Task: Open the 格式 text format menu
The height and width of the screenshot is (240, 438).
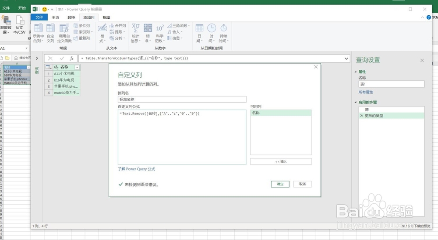Action: [x=102, y=33]
